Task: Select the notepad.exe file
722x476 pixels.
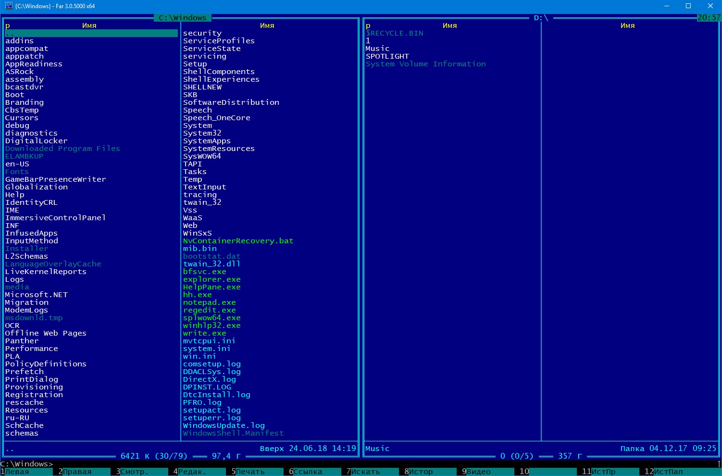Action: point(210,302)
